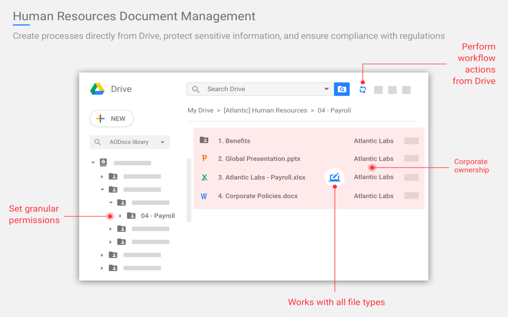
Task: Select 4. Corporate Policies.docx file
Action: coord(258,196)
